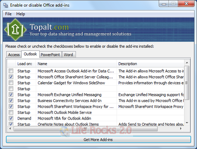Click 'Exchange Unified Messaging support' description
This screenshot has width=197, height=149.
[151, 95]
